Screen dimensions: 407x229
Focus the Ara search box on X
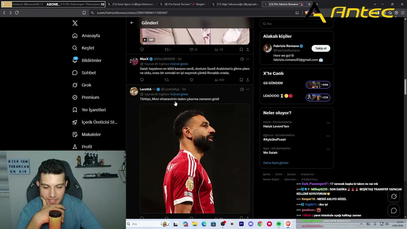click(297, 24)
